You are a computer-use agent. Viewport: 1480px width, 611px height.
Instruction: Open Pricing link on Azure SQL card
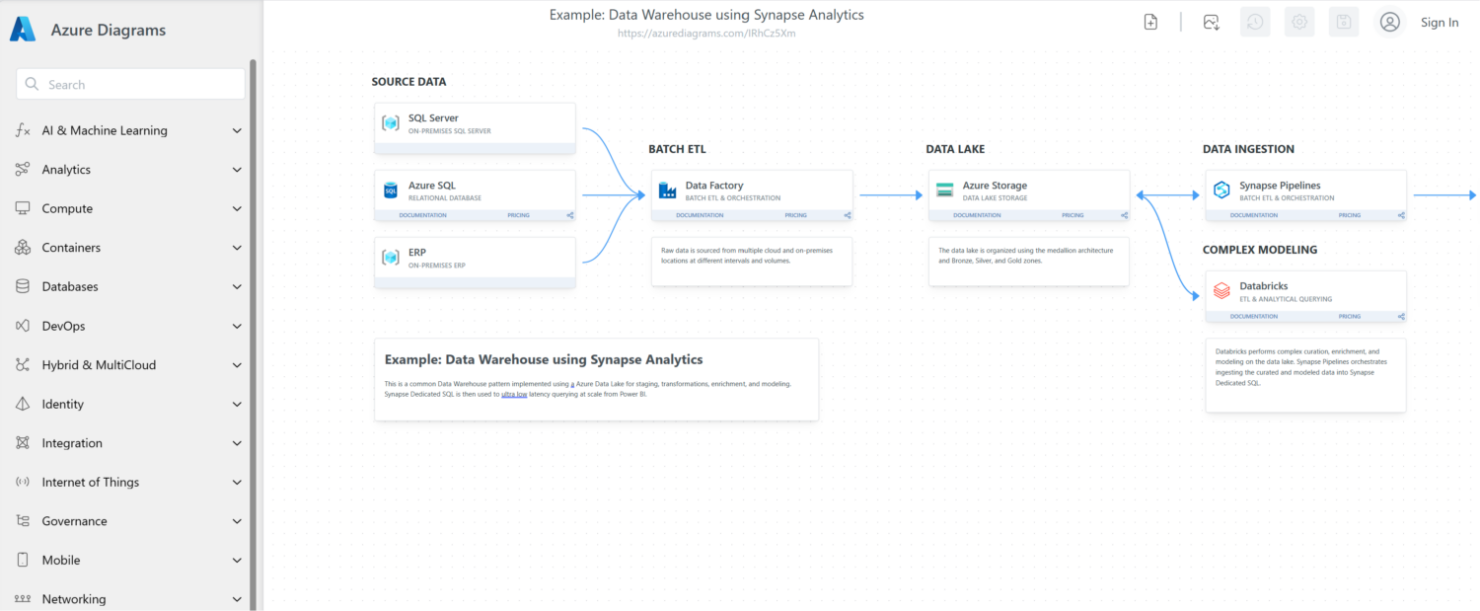click(x=519, y=215)
